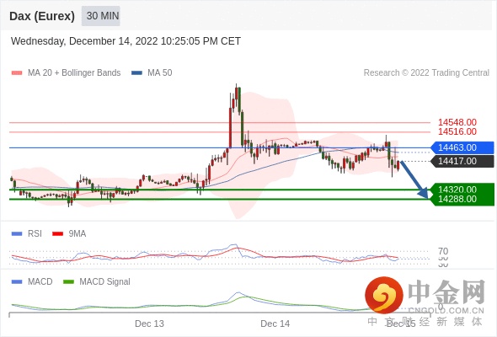Viewport: 497px width, 337px height.
Task: Click the MACD Signal green legend marker
Action: tap(68, 282)
